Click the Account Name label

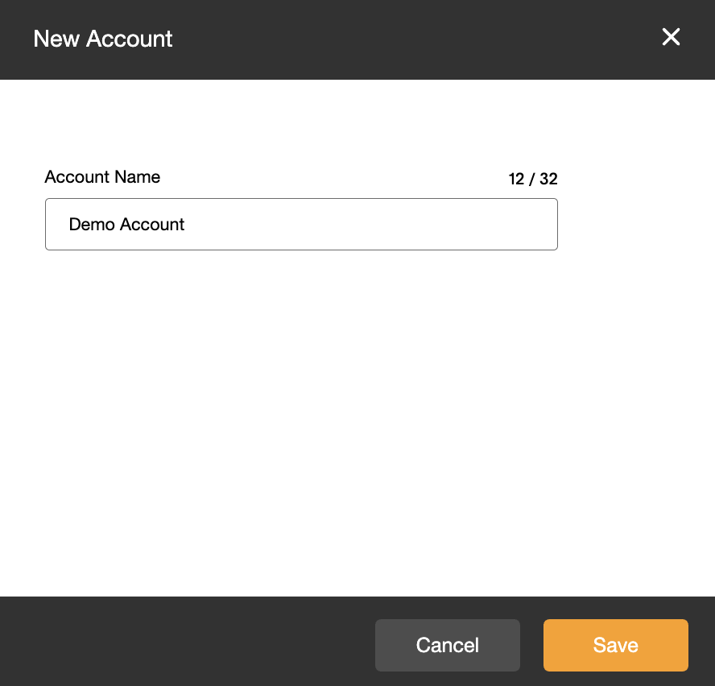[x=102, y=177]
